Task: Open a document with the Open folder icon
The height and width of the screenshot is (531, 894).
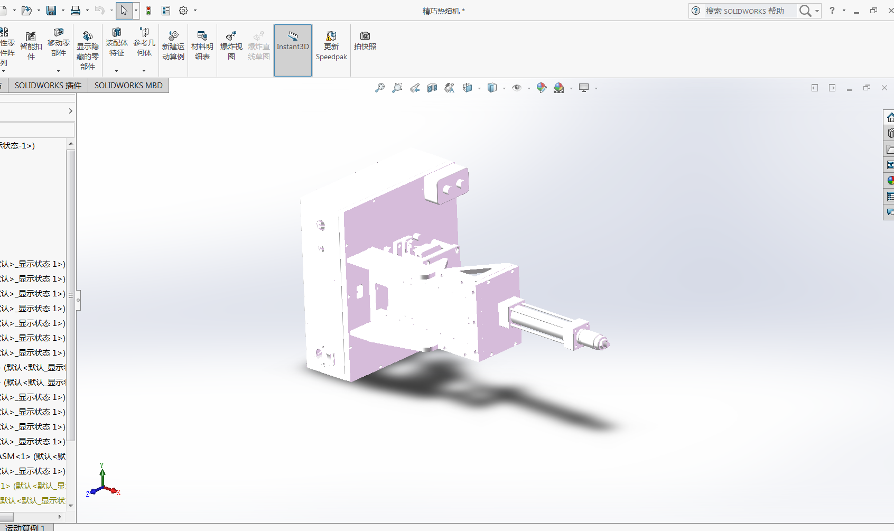Action: (26, 11)
